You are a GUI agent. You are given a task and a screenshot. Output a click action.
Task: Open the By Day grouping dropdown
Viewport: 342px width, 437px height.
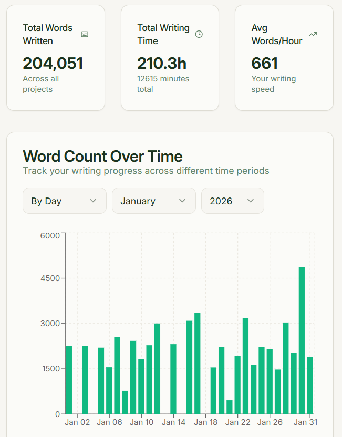click(x=64, y=201)
